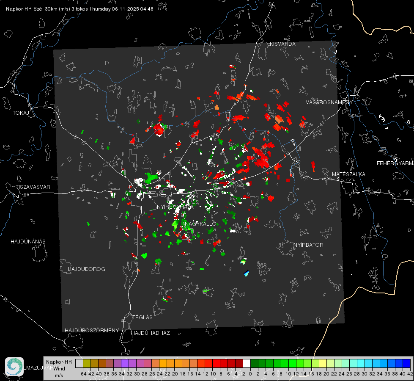Click road number 35 at lower left

pyautogui.click(x=5, y=300)
